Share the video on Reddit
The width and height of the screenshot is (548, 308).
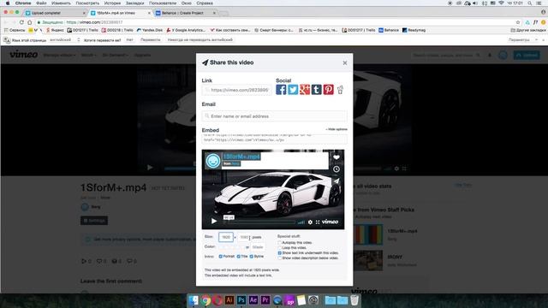coord(341,90)
